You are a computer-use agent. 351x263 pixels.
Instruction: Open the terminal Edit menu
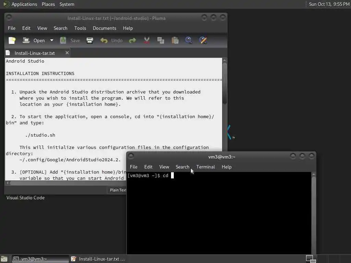pos(148,167)
